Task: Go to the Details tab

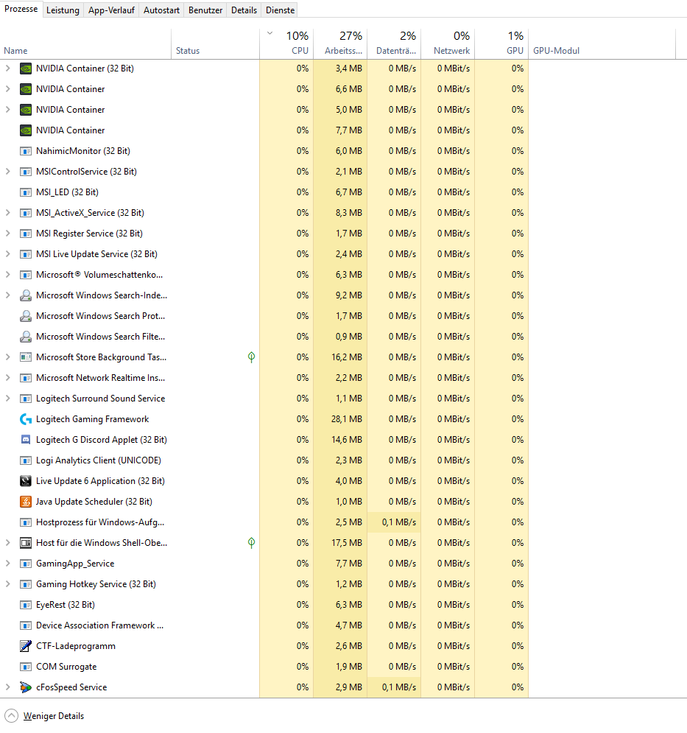Action: (244, 10)
